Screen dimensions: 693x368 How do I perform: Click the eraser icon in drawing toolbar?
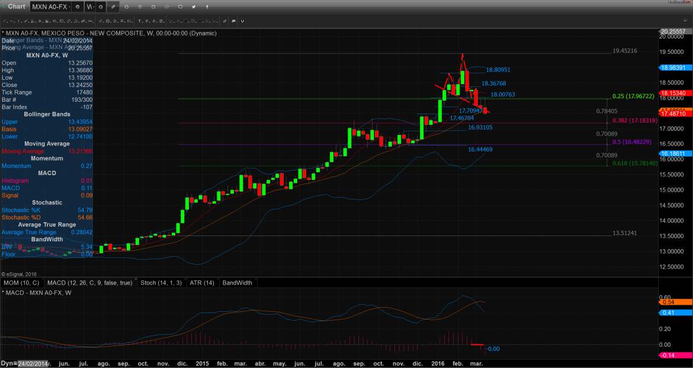(x=224, y=21)
